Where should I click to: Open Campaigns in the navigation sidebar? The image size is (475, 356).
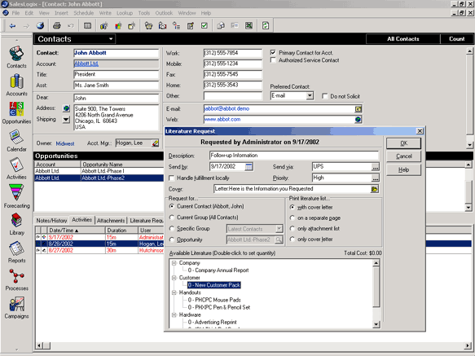16,308
